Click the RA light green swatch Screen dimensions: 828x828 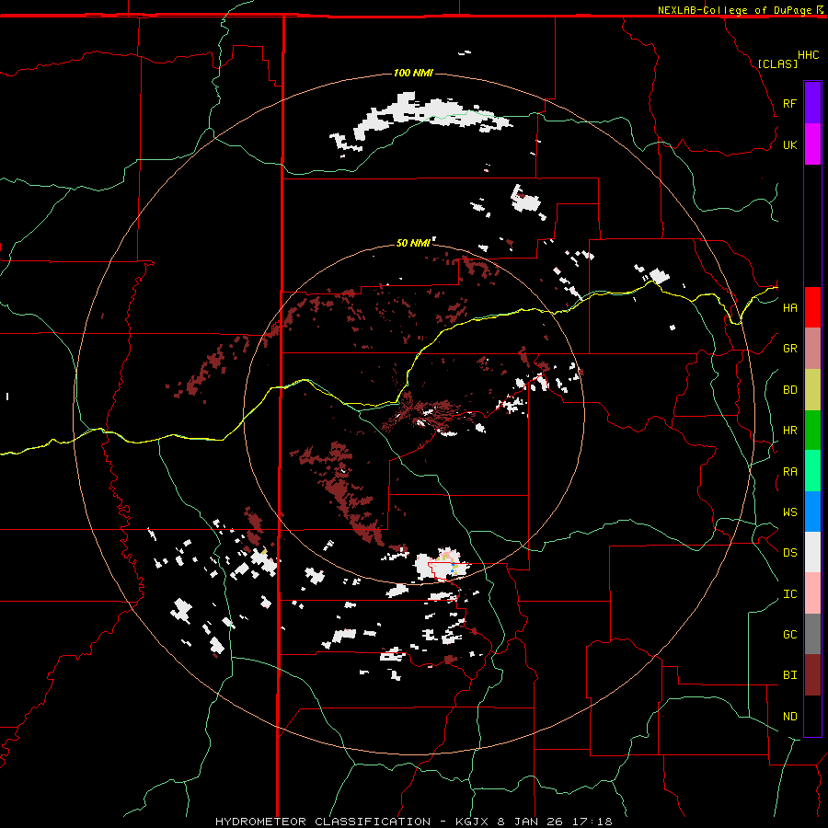[x=812, y=471]
